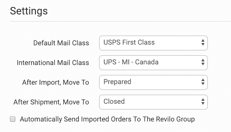The height and width of the screenshot is (132, 231).
Task: Click the Default Mail Class label
Action: 61,43
